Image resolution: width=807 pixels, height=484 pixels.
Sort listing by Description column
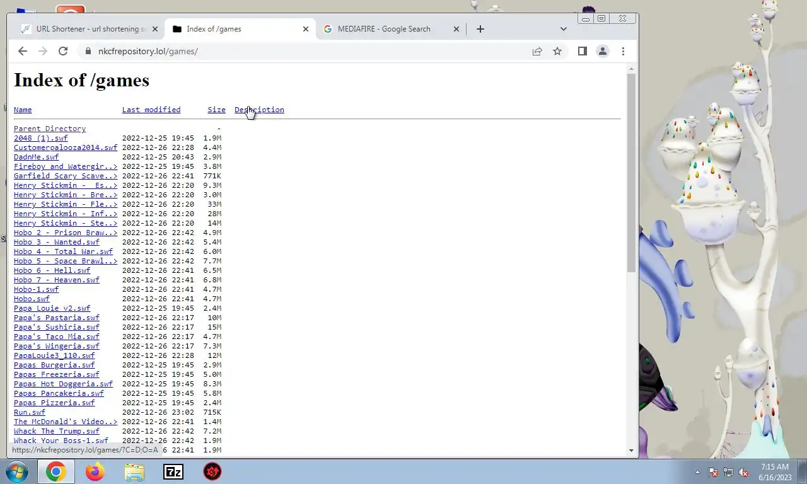[x=259, y=110]
